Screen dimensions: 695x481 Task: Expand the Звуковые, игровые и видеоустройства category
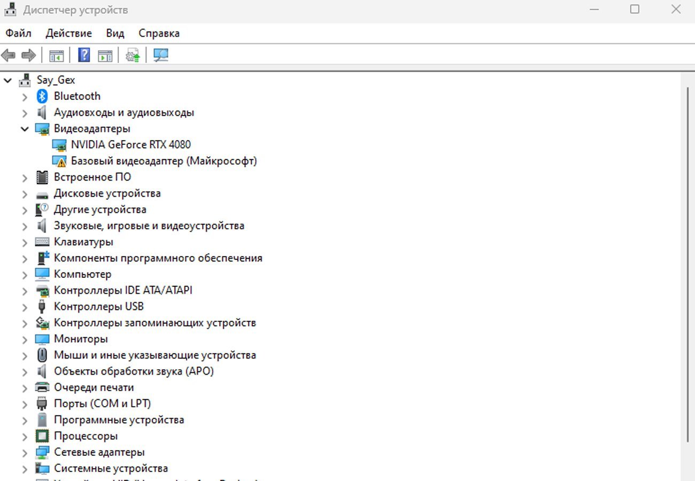coord(25,227)
